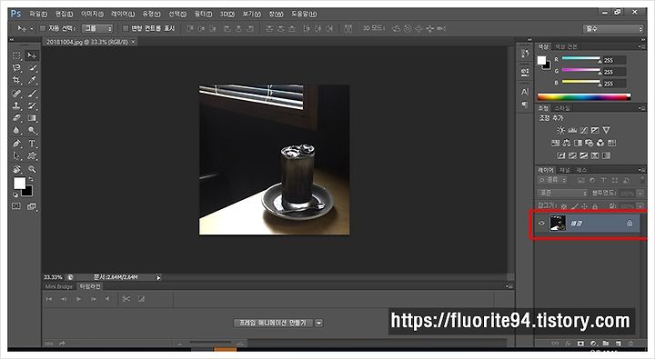The width and height of the screenshot is (655, 359).
Task: Select the Quick Selection tool
Action: pos(32,67)
